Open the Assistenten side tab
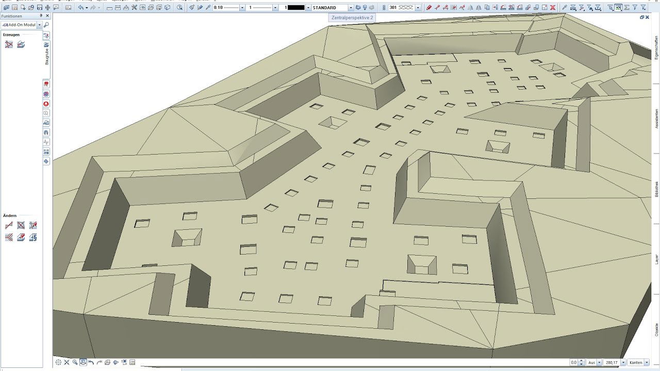 (x=656, y=119)
